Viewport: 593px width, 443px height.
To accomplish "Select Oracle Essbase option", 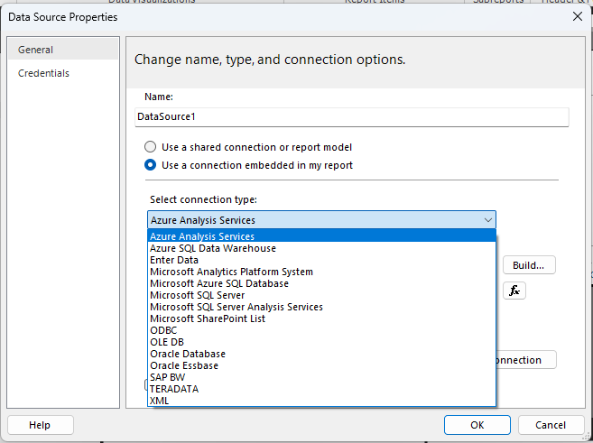I will pyautogui.click(x=321, y=365).
